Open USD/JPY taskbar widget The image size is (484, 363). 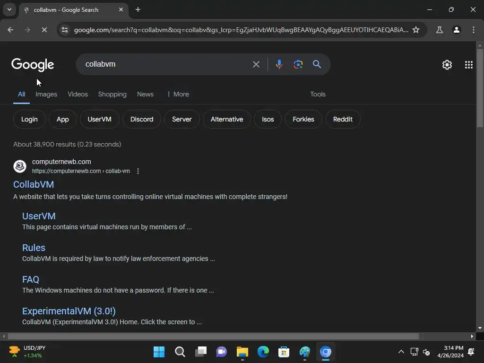point(27,352)
